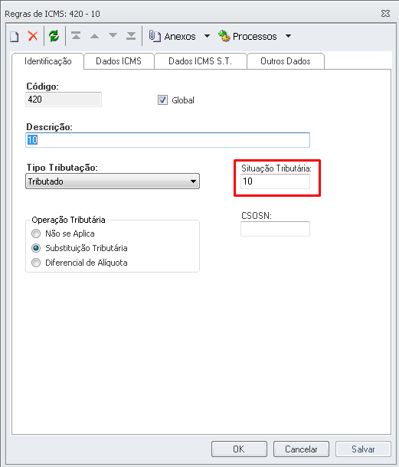Click the empty CSOSN field

pos(276,229)
